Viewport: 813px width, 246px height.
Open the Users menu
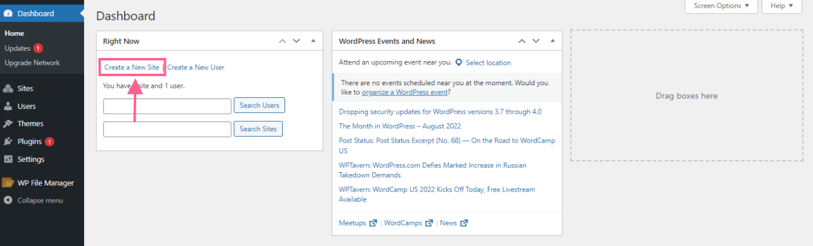[x=42, y=106]
